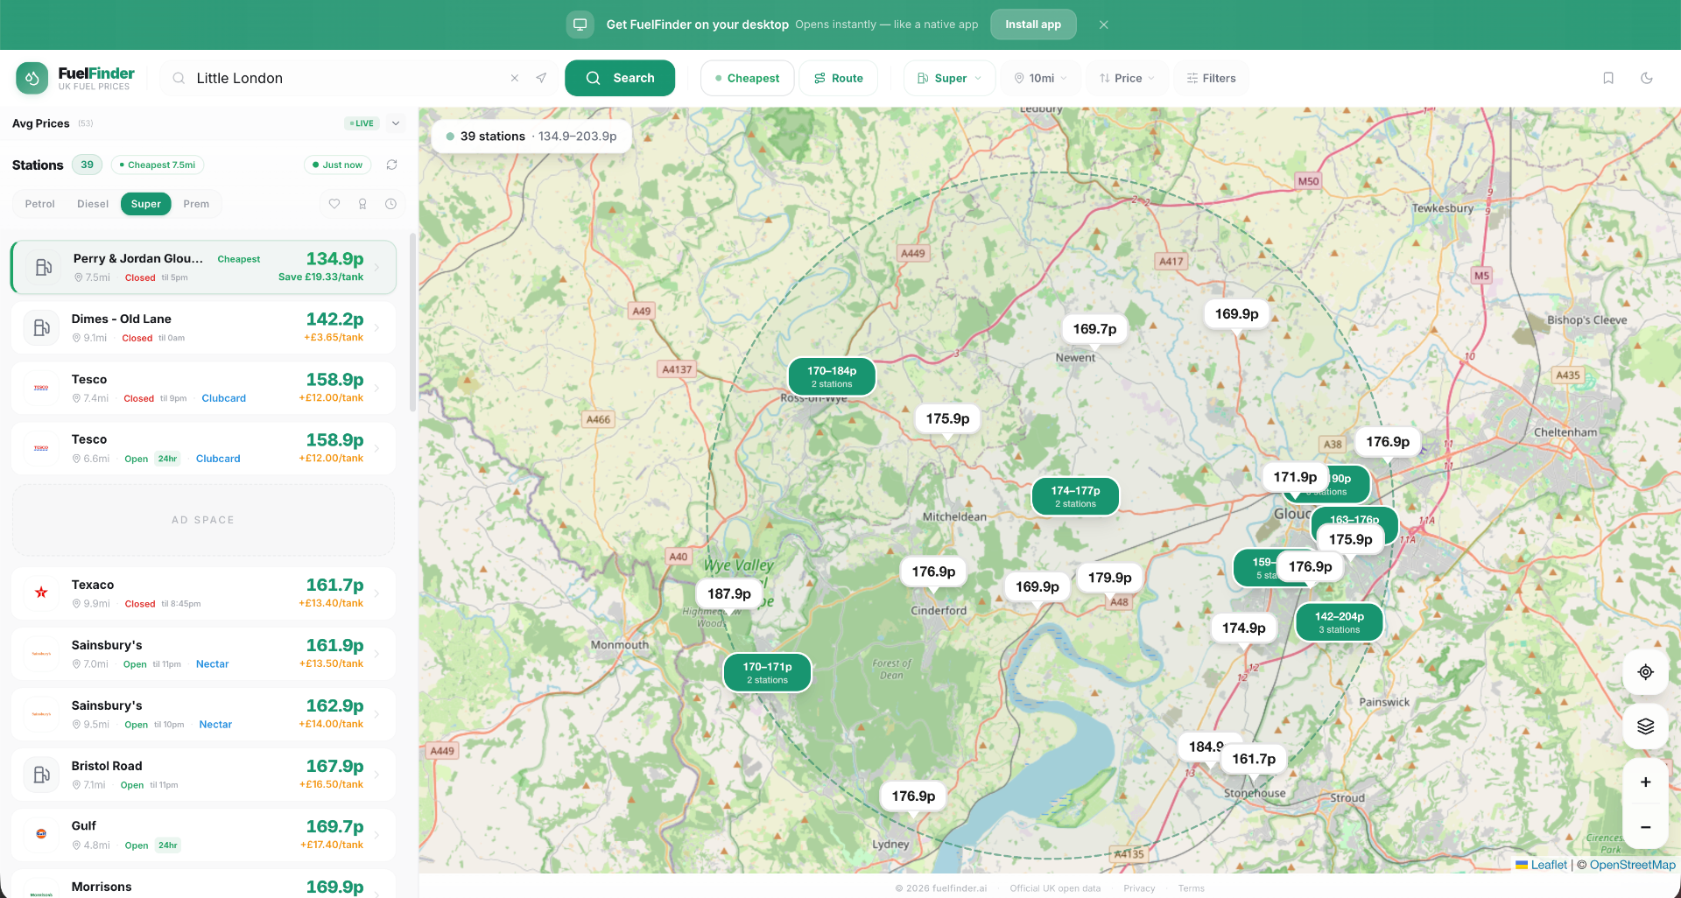The height and width of the screenshot is (898, 1681).
Task: Expand the Gulf row chevron
Action: click(x=377, y=834)
